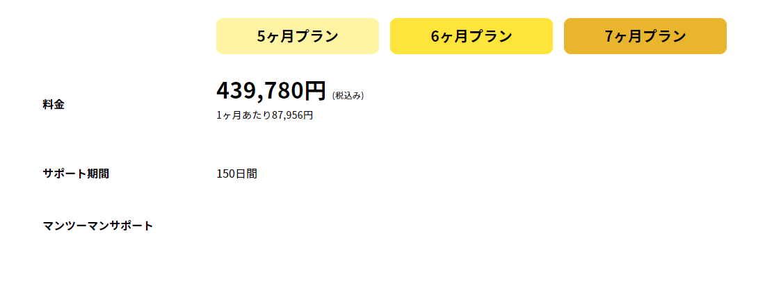Click the large 円 character in the price
The width and height of the screenshot is (774, 304).
pos(315,90)
